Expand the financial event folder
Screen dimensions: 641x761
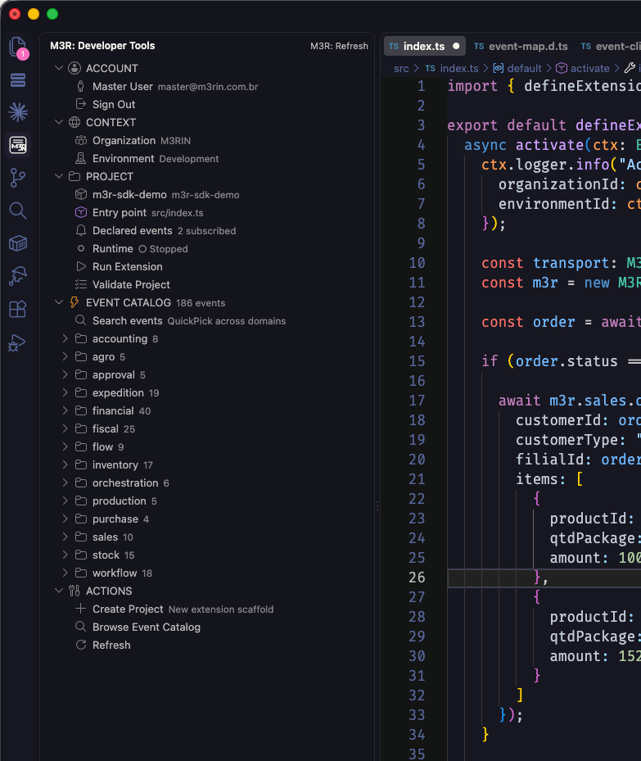point(65,410)
